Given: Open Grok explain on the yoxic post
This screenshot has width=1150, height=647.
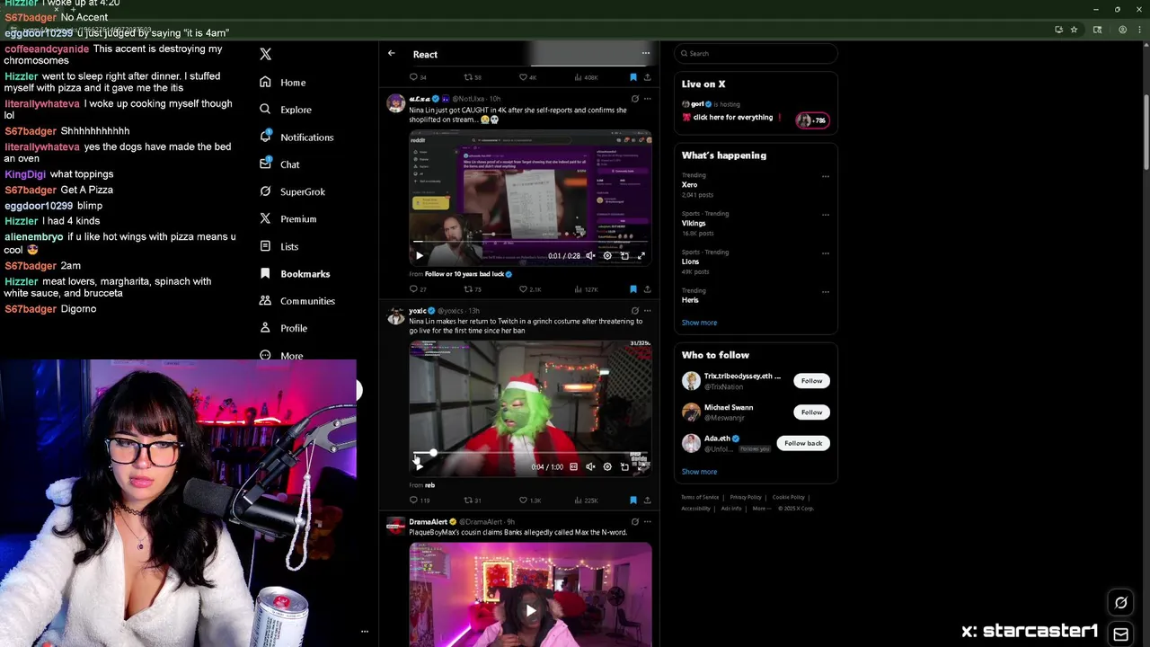Looking at the screenshot, I should click(x=635, y=311).
